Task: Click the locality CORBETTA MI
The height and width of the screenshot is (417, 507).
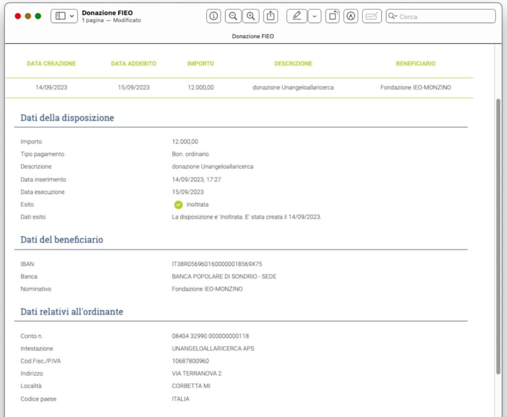Action: [191, 386]
